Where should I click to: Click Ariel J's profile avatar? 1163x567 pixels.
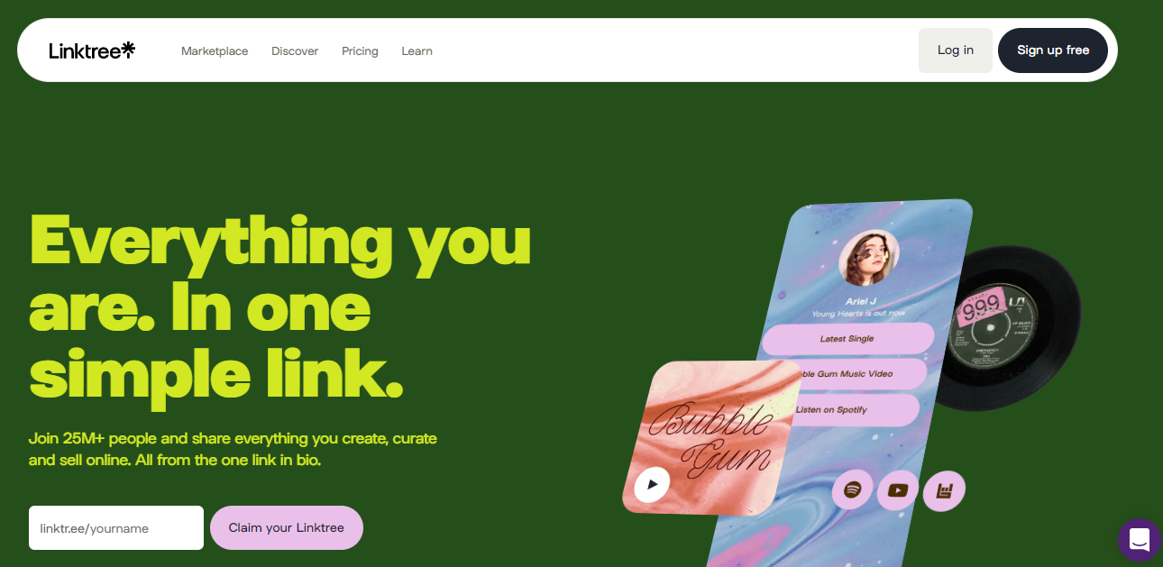coord(869,258)
